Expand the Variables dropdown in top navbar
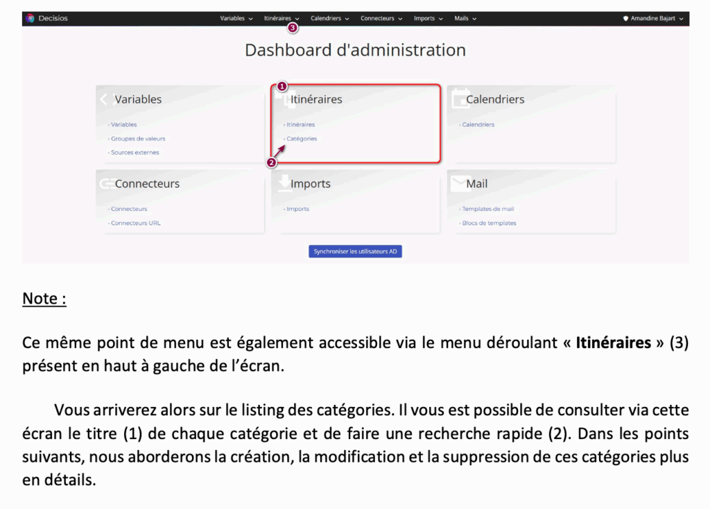 pyautogui.click(x=236, y=19)
